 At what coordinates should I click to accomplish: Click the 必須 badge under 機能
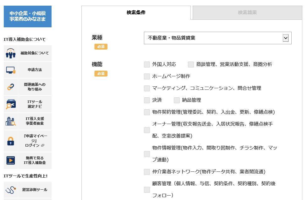click(x=101, y=73)
